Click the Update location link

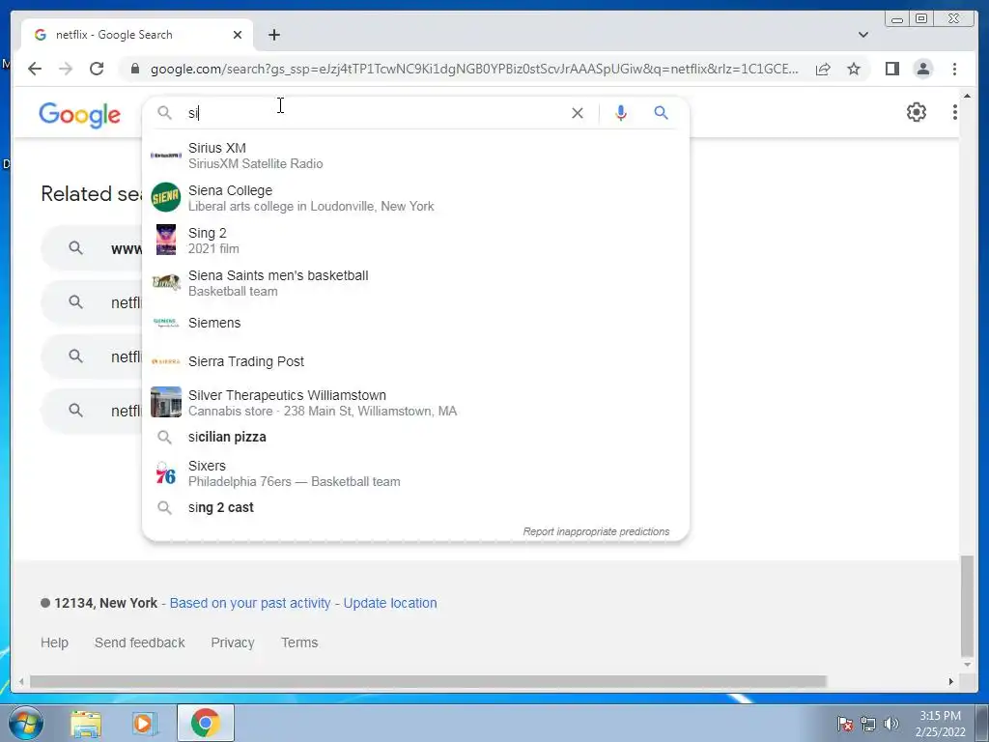[x=390, y=603]
